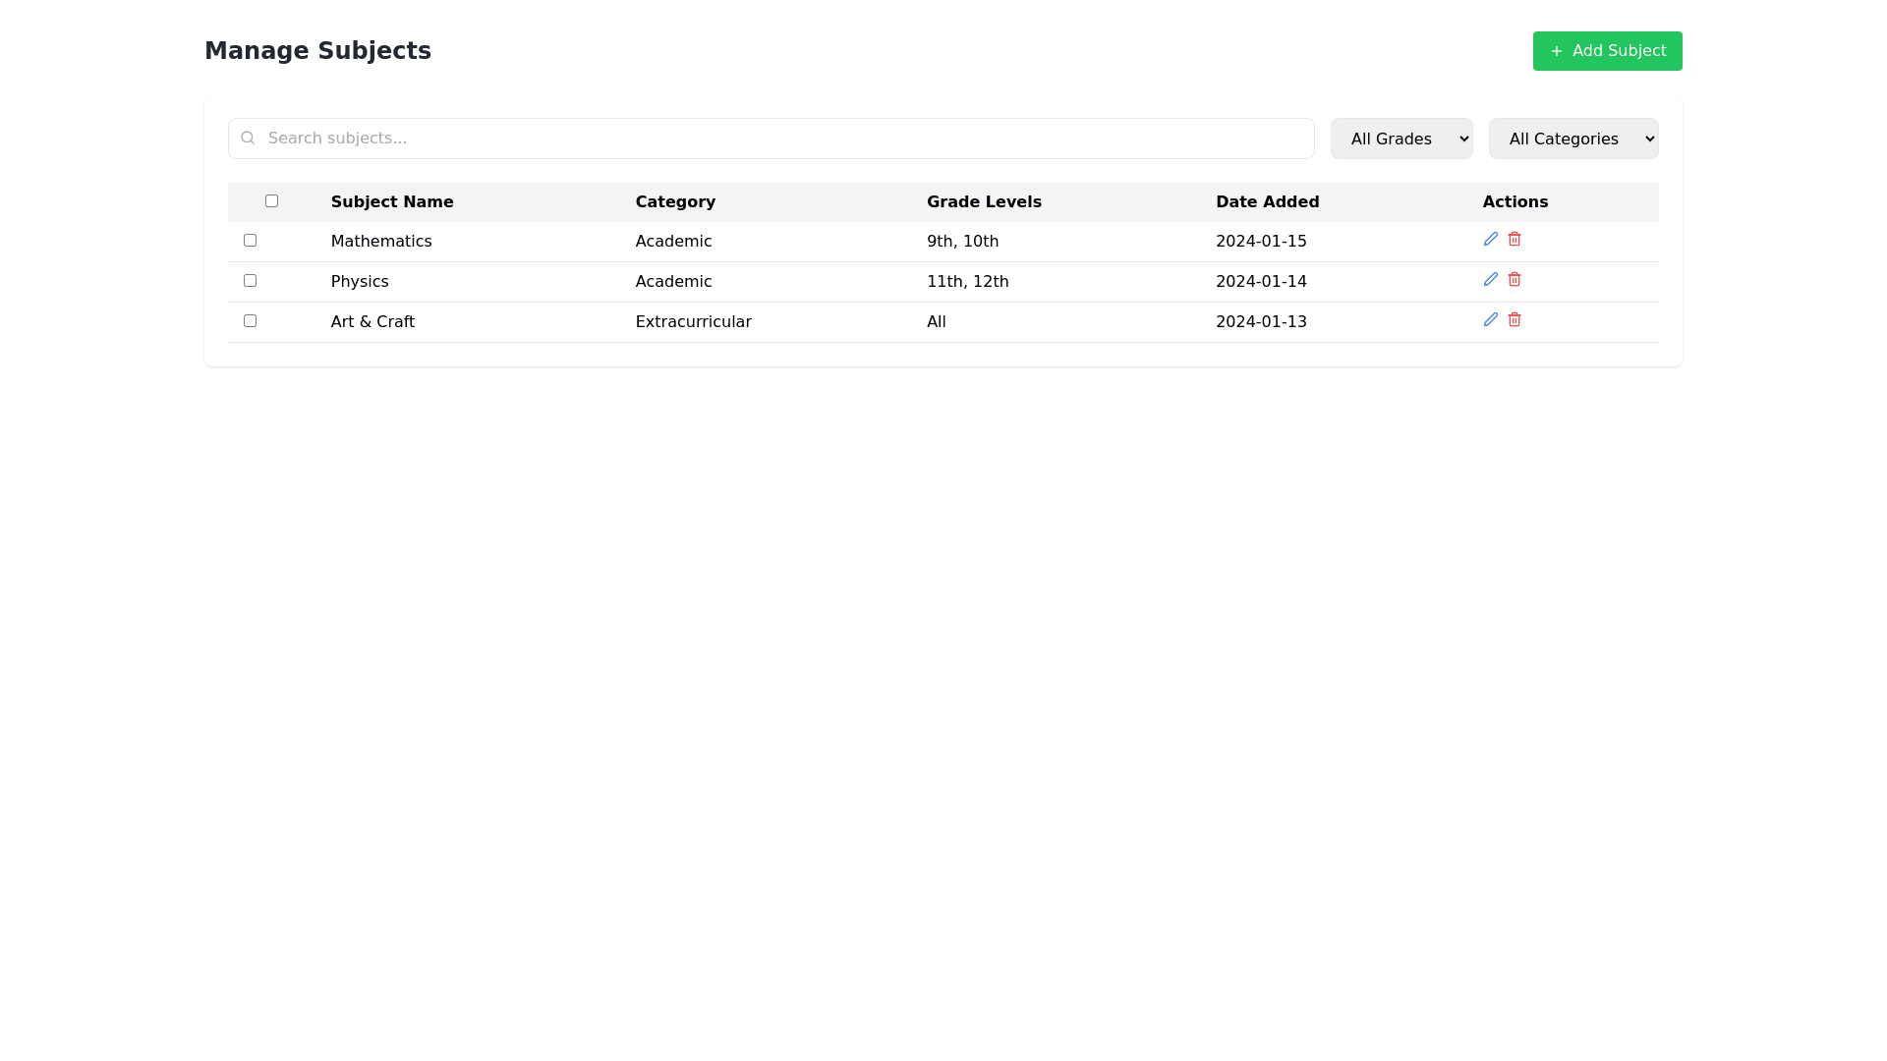This screenshot has width=1887, height=1061.
Task: Delete the Art & Craft subject
Action: pos(1514,319)
